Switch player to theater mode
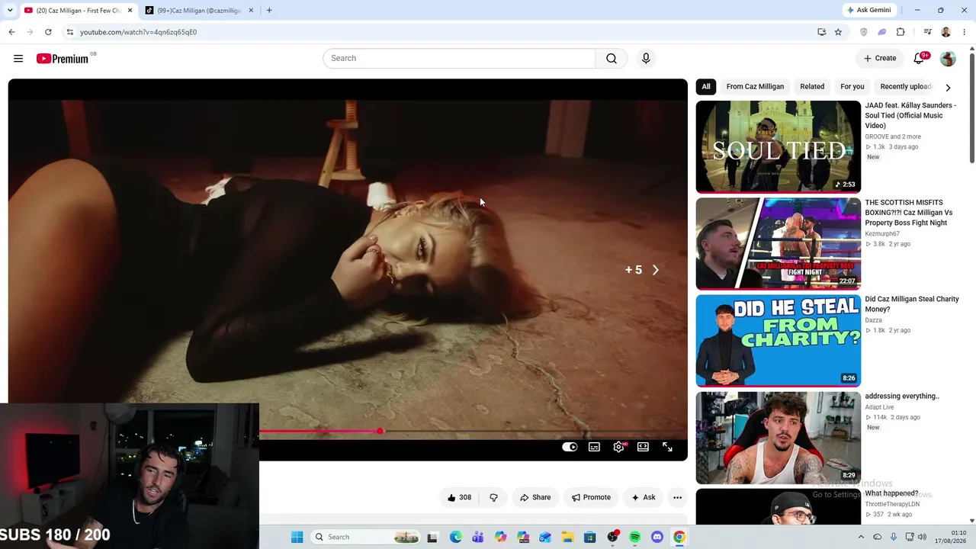Image resolution: width=976 pixels, height=549 pixels. (x=643, y=447)
